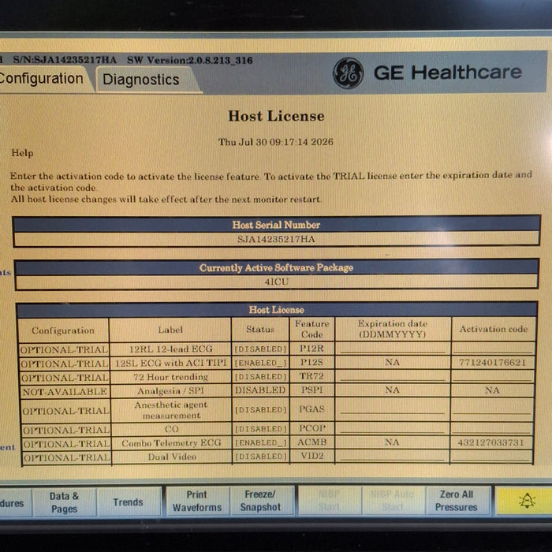Select Print Waveforms button
Screen dimensions: 552x552
pos(197,501)
